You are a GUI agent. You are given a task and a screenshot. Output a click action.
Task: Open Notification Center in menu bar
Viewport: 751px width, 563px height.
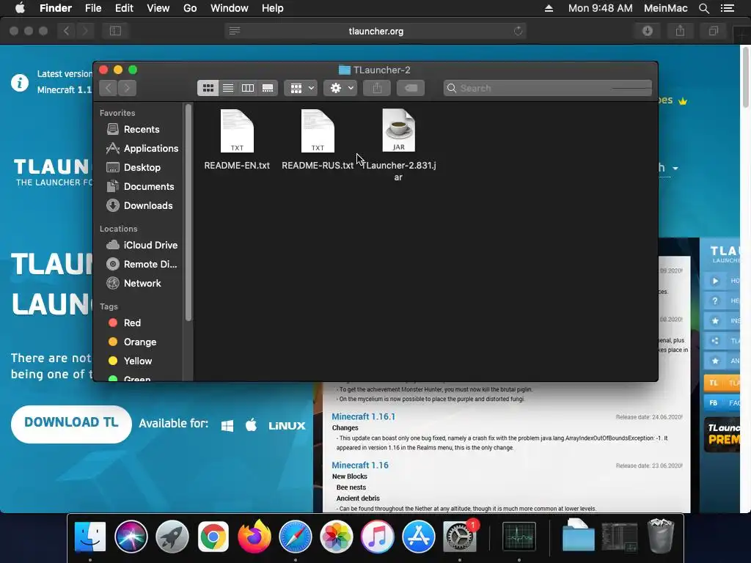click(x=728, y=8)
